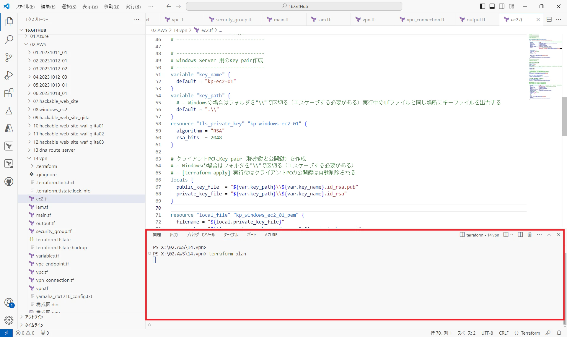Open the Extensions view
Image resolution: width=567 pixels, height=337 pixels.
(9, 93)
